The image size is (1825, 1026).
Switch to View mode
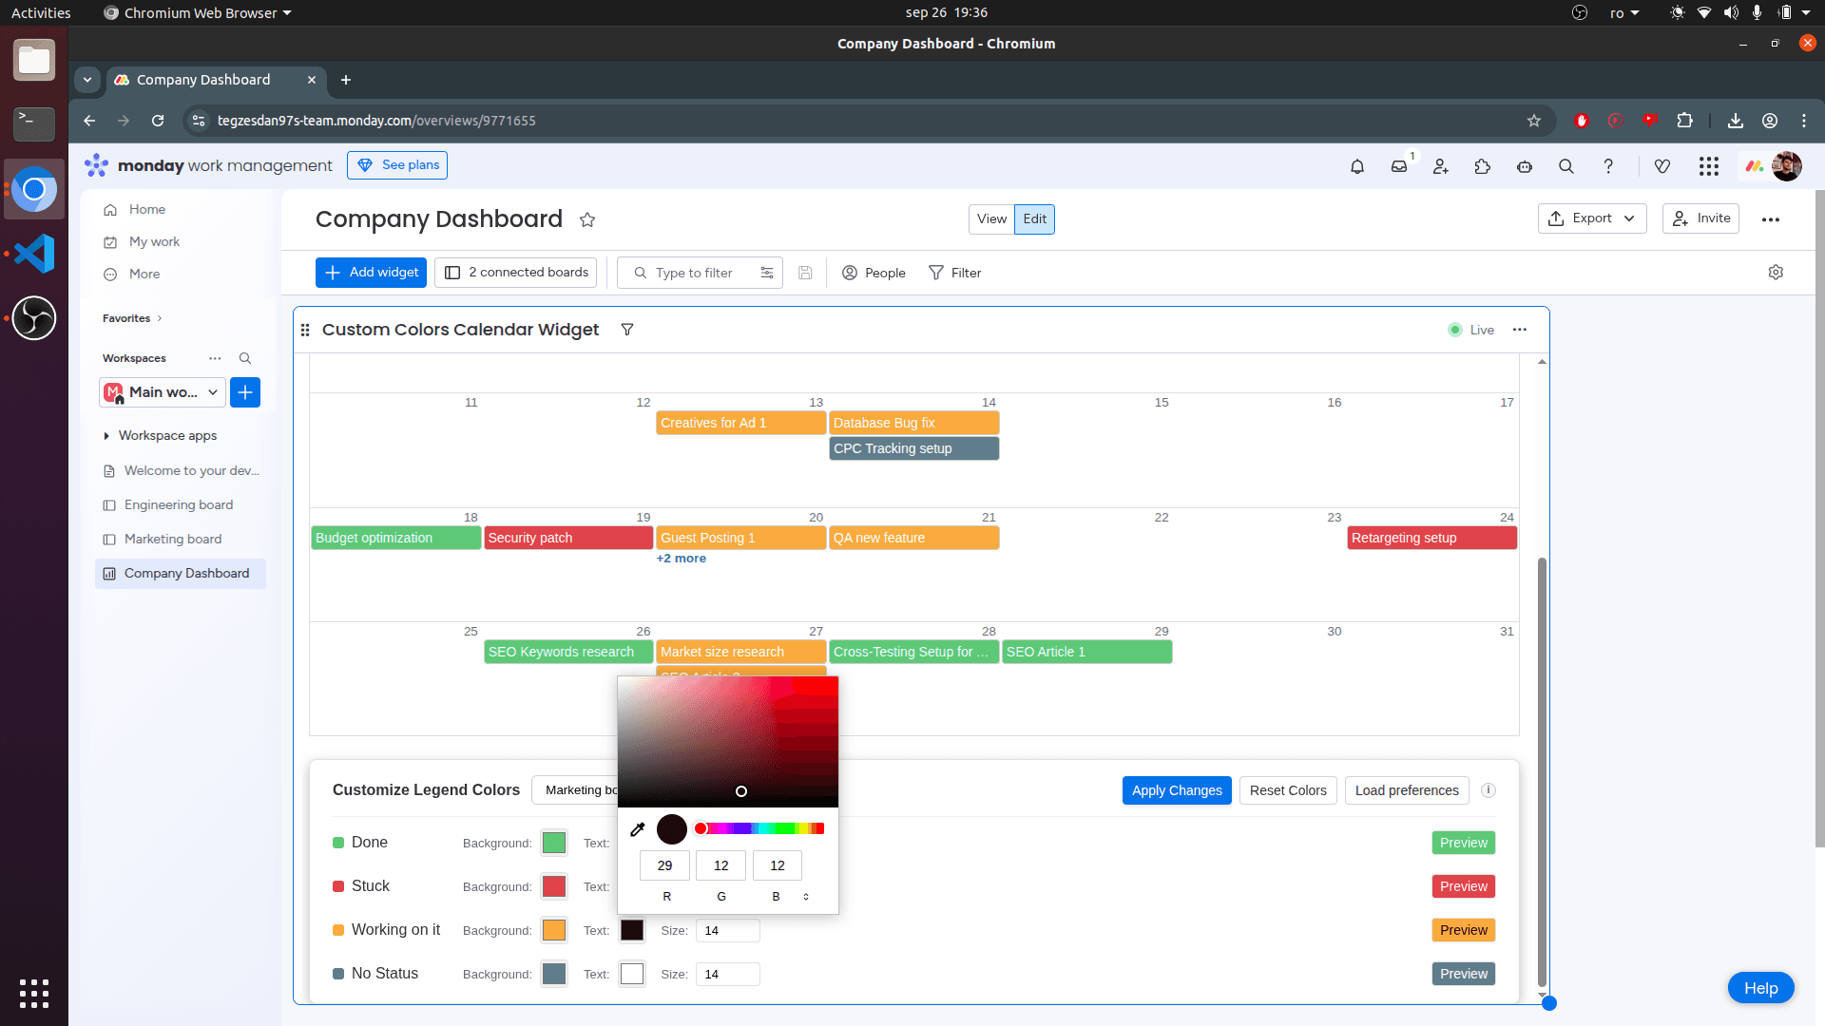pos(991,218)
